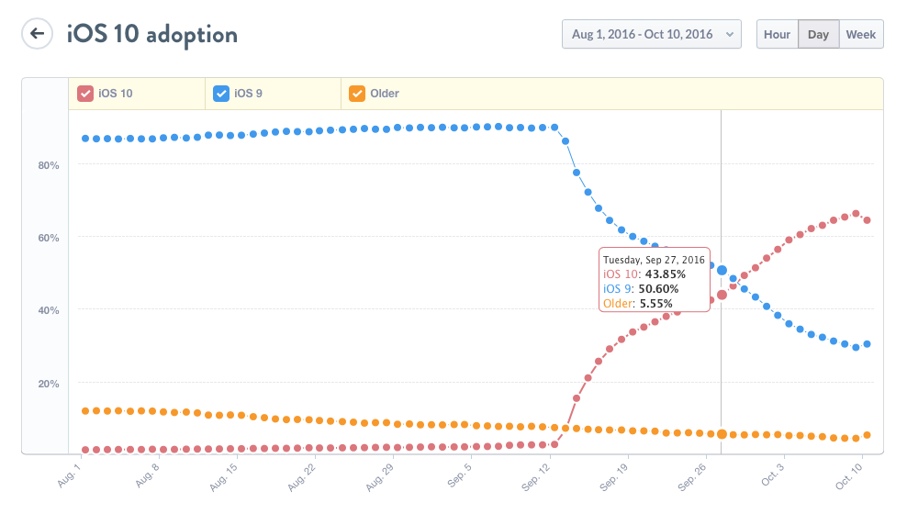
Task: Click the iOS 9 legend label
Action: (x=248, y=94)
